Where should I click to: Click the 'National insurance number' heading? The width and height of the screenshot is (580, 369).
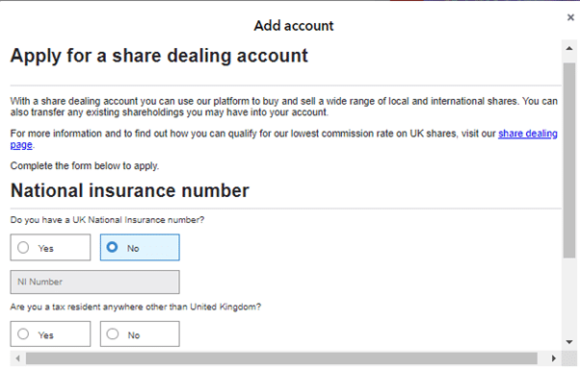coord(130,191)
